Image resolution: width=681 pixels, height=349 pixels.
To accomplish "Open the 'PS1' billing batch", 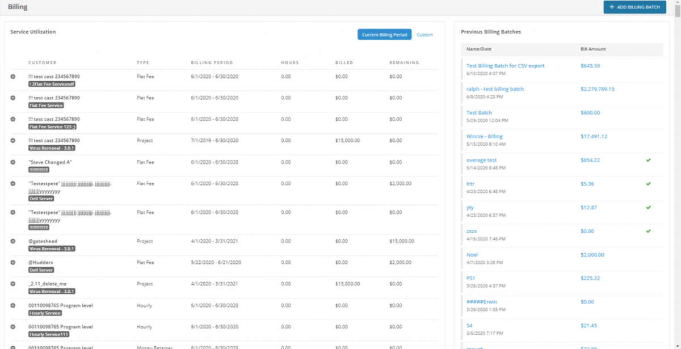I will (x=470, y=278).
